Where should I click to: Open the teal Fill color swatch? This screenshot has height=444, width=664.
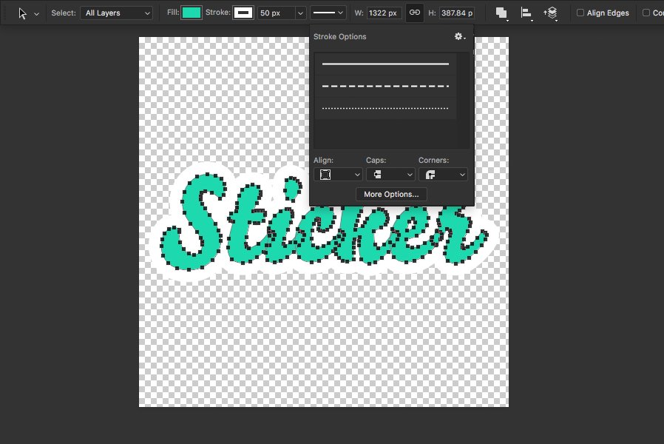(192, 13)
